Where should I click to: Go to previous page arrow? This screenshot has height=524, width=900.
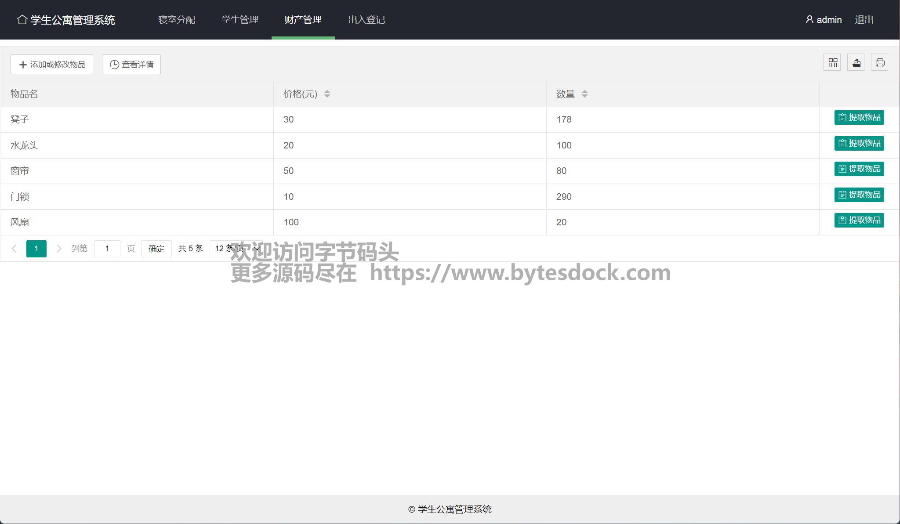(14, 249)
